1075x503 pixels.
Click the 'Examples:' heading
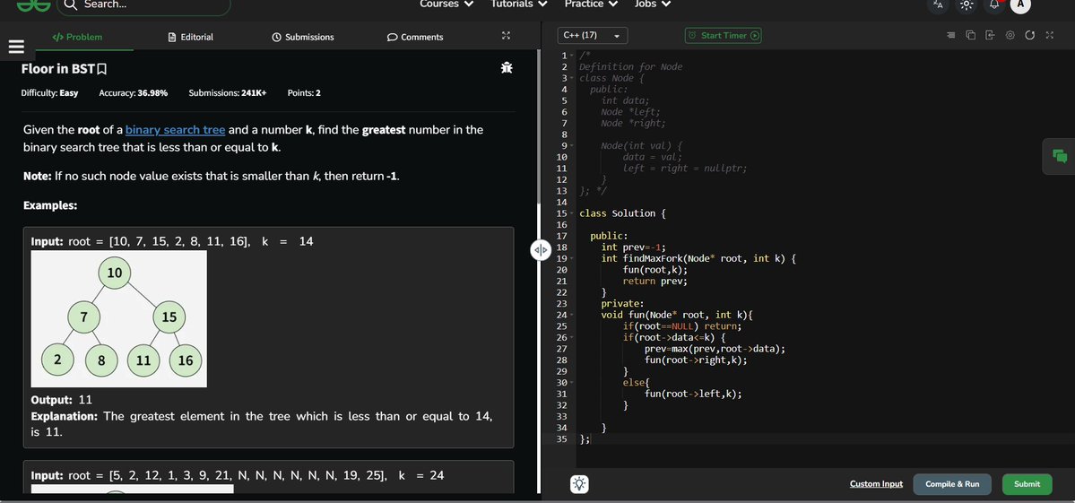50,205
